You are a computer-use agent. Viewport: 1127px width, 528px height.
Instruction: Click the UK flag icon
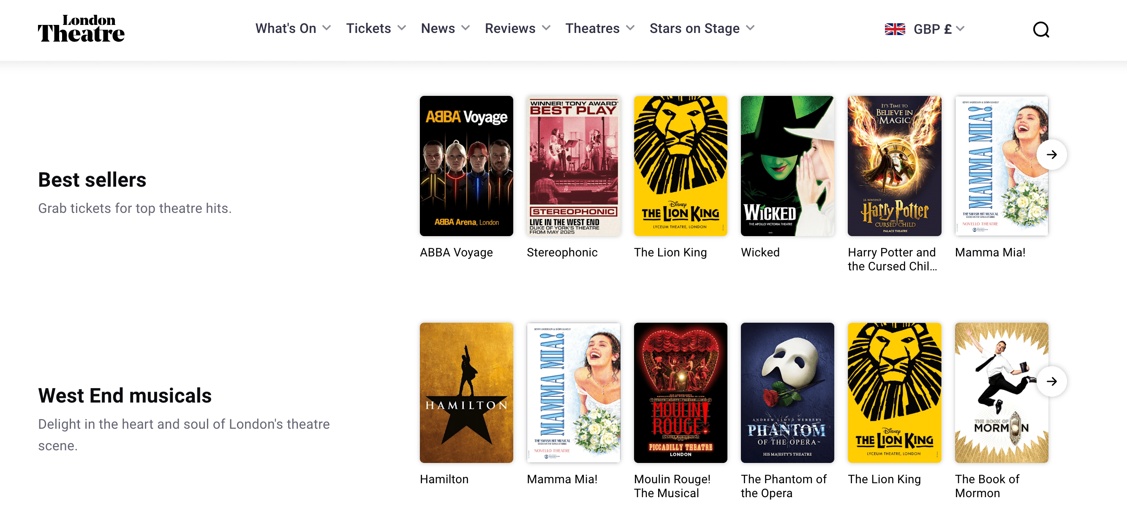pyautogui.click(x=895, y=29)
